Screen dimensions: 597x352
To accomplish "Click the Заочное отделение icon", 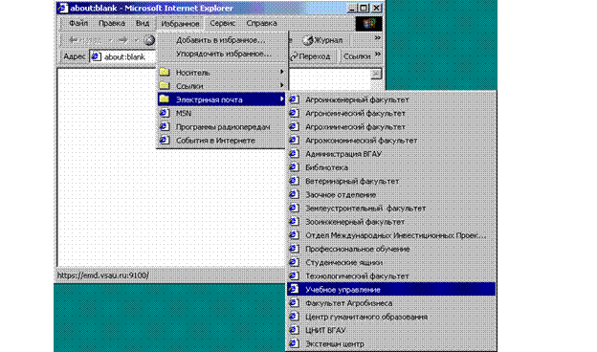I will 294,194.
